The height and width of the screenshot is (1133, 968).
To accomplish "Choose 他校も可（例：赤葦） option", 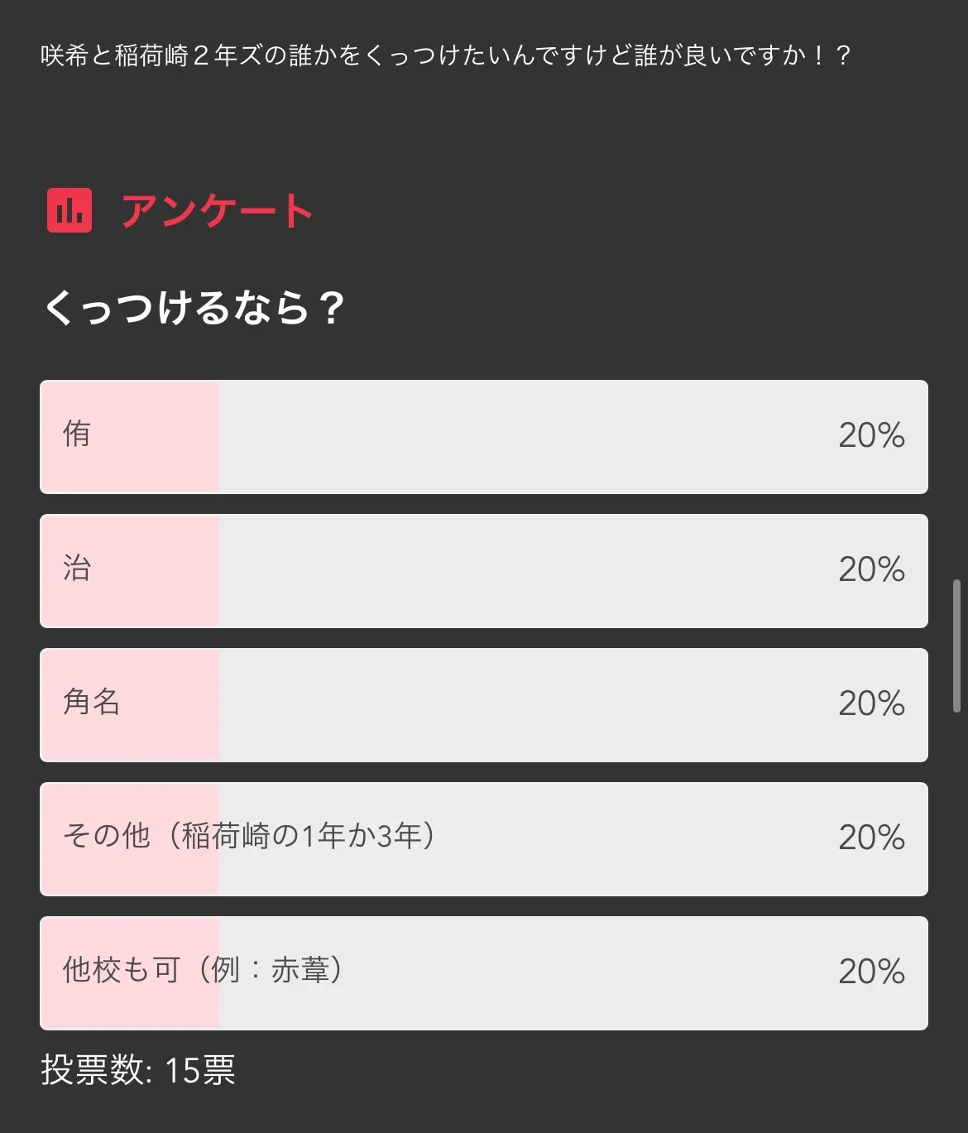I will click(x=484, y=973).
